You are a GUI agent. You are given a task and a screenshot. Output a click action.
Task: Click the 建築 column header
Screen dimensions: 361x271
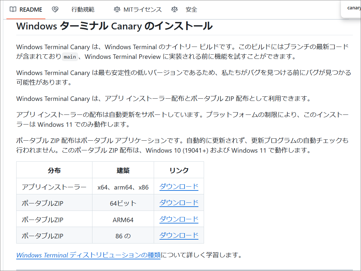(x=123, y=170)
